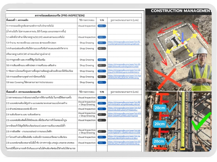Select 'Shop Drawing' cell in row 1.3
217x162 pixels.
(87, 43)
